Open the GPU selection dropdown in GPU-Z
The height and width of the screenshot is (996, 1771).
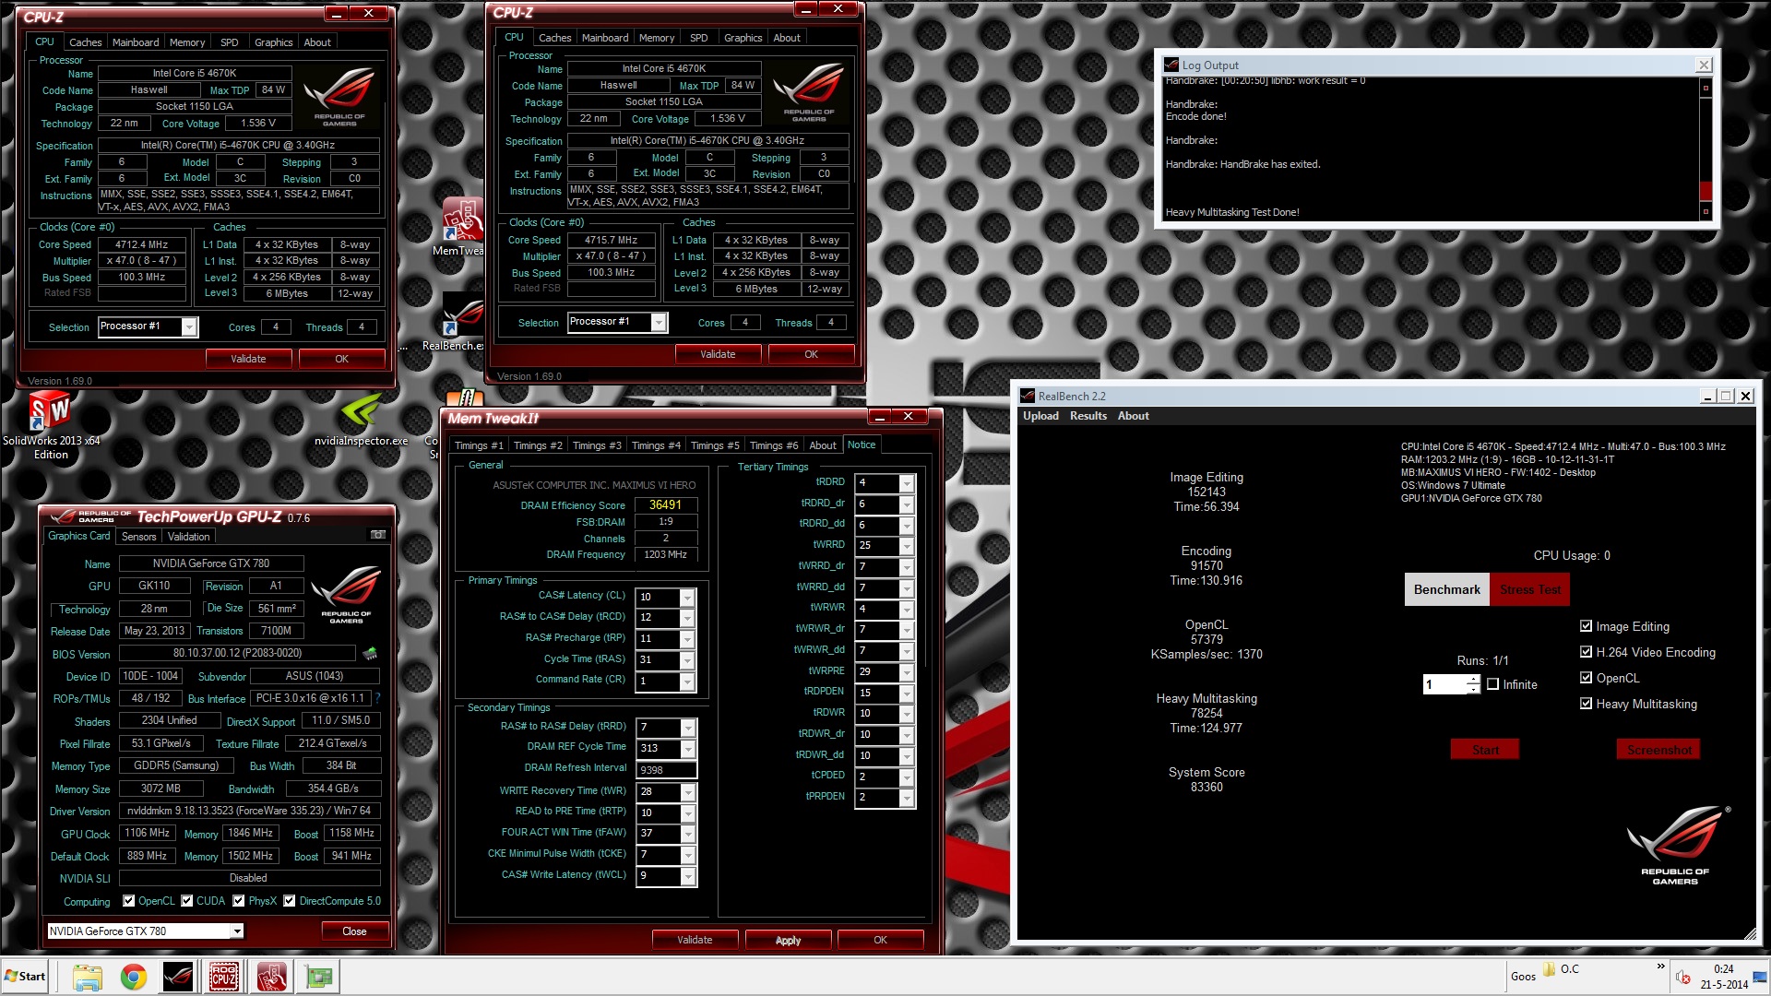237,931
